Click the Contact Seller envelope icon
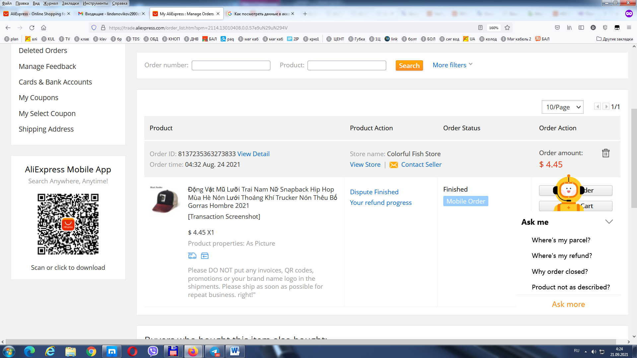This screenshot has width=637, height=358. pyautogui.click(x=394, y=165)
